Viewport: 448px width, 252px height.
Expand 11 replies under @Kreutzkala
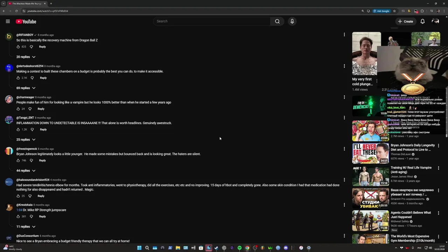pyautogui.click(x=26, y=226)
